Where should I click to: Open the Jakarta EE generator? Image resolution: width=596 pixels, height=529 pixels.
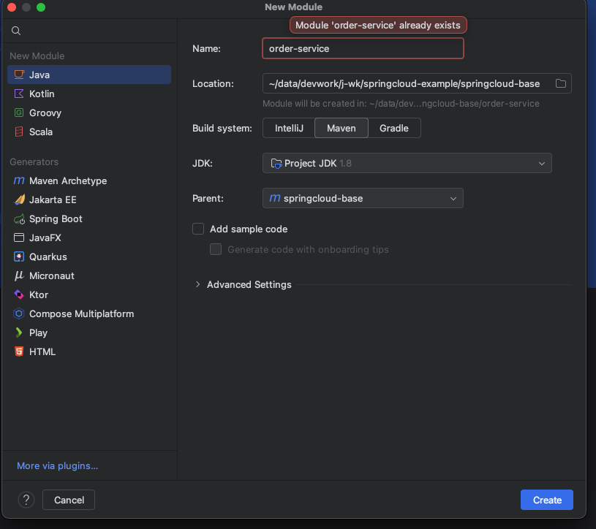tap(56, 199)
